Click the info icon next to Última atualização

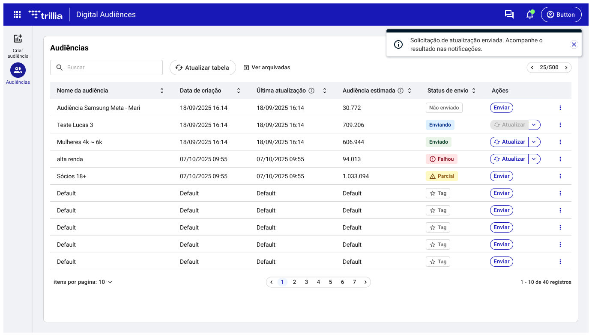[312, 91]
